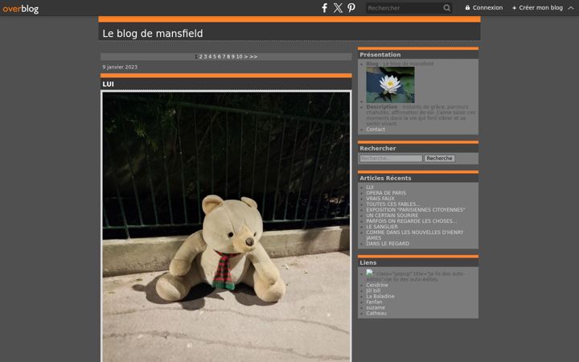This screenshot has width=579, height=362.
Task: Click the Connexion login link
Action: pyautogui.click(x=484, y=8)
